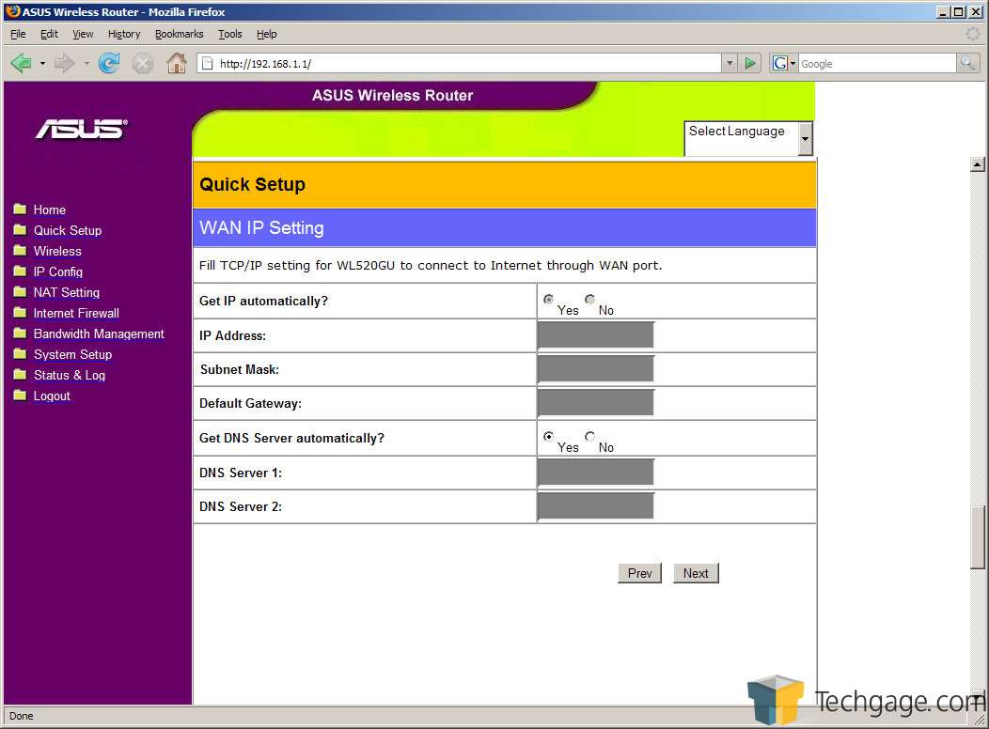
Task: Open the address bar URL history dropdown
Action: pyautogui.click(x=730, y=63)
